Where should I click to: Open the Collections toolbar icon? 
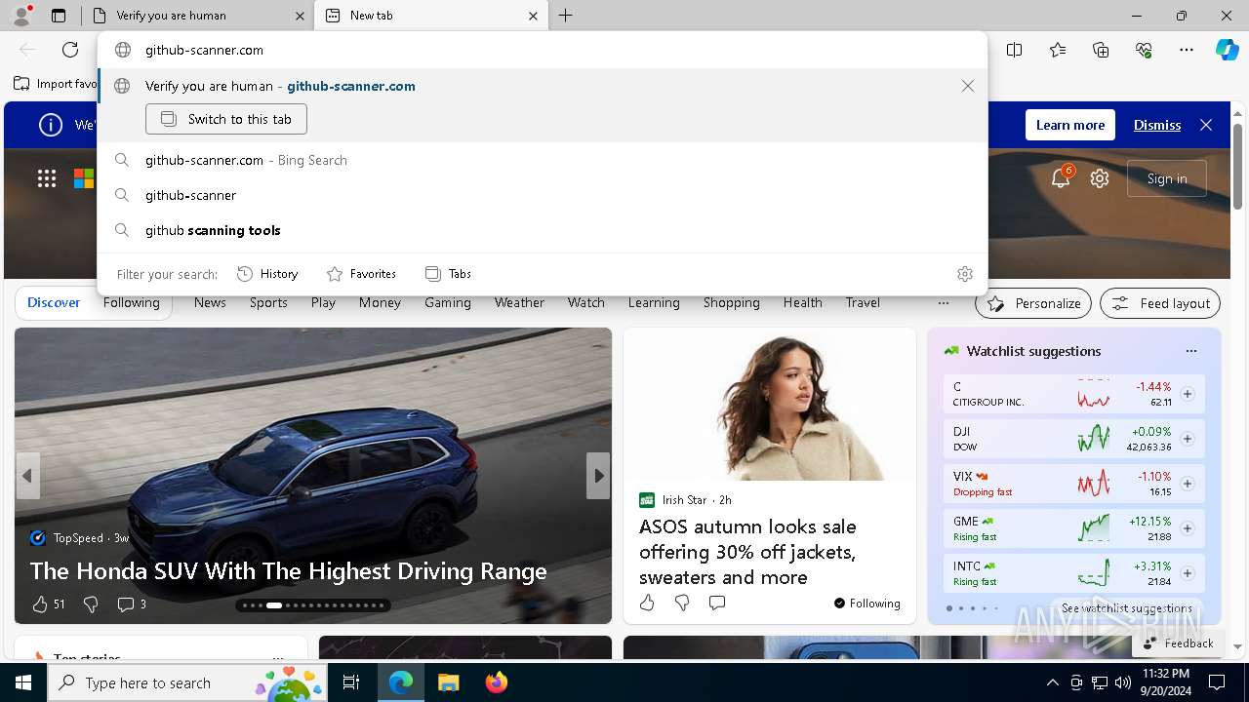coord(1101,50)
